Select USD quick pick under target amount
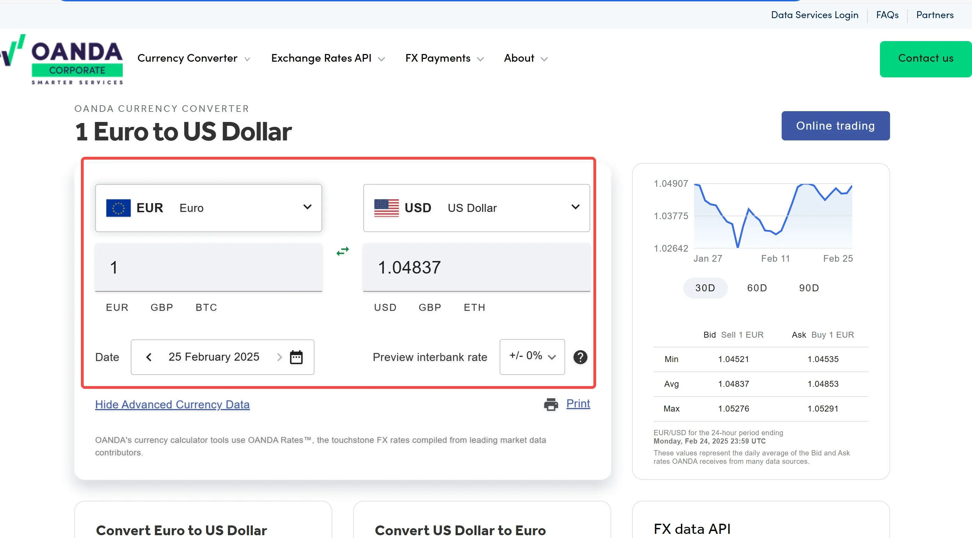The width and height of the screenshot is (972, 538). pos(385,307)
